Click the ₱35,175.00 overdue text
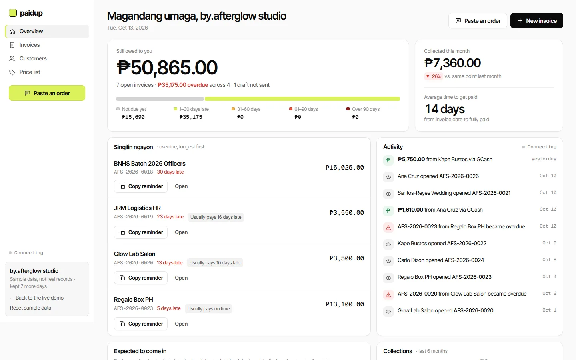Image resolution: width=576 pixels, height=360 pixels. 183,85
